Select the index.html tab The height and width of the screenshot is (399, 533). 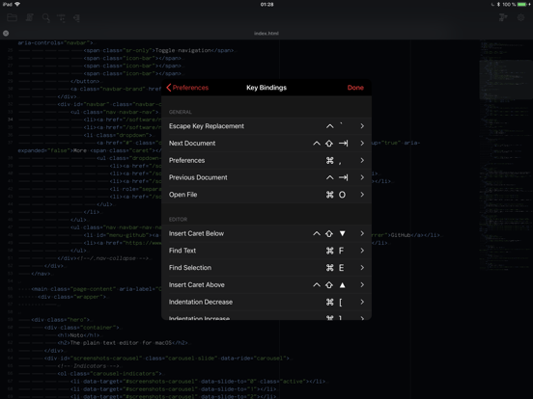tap(266, 33)
